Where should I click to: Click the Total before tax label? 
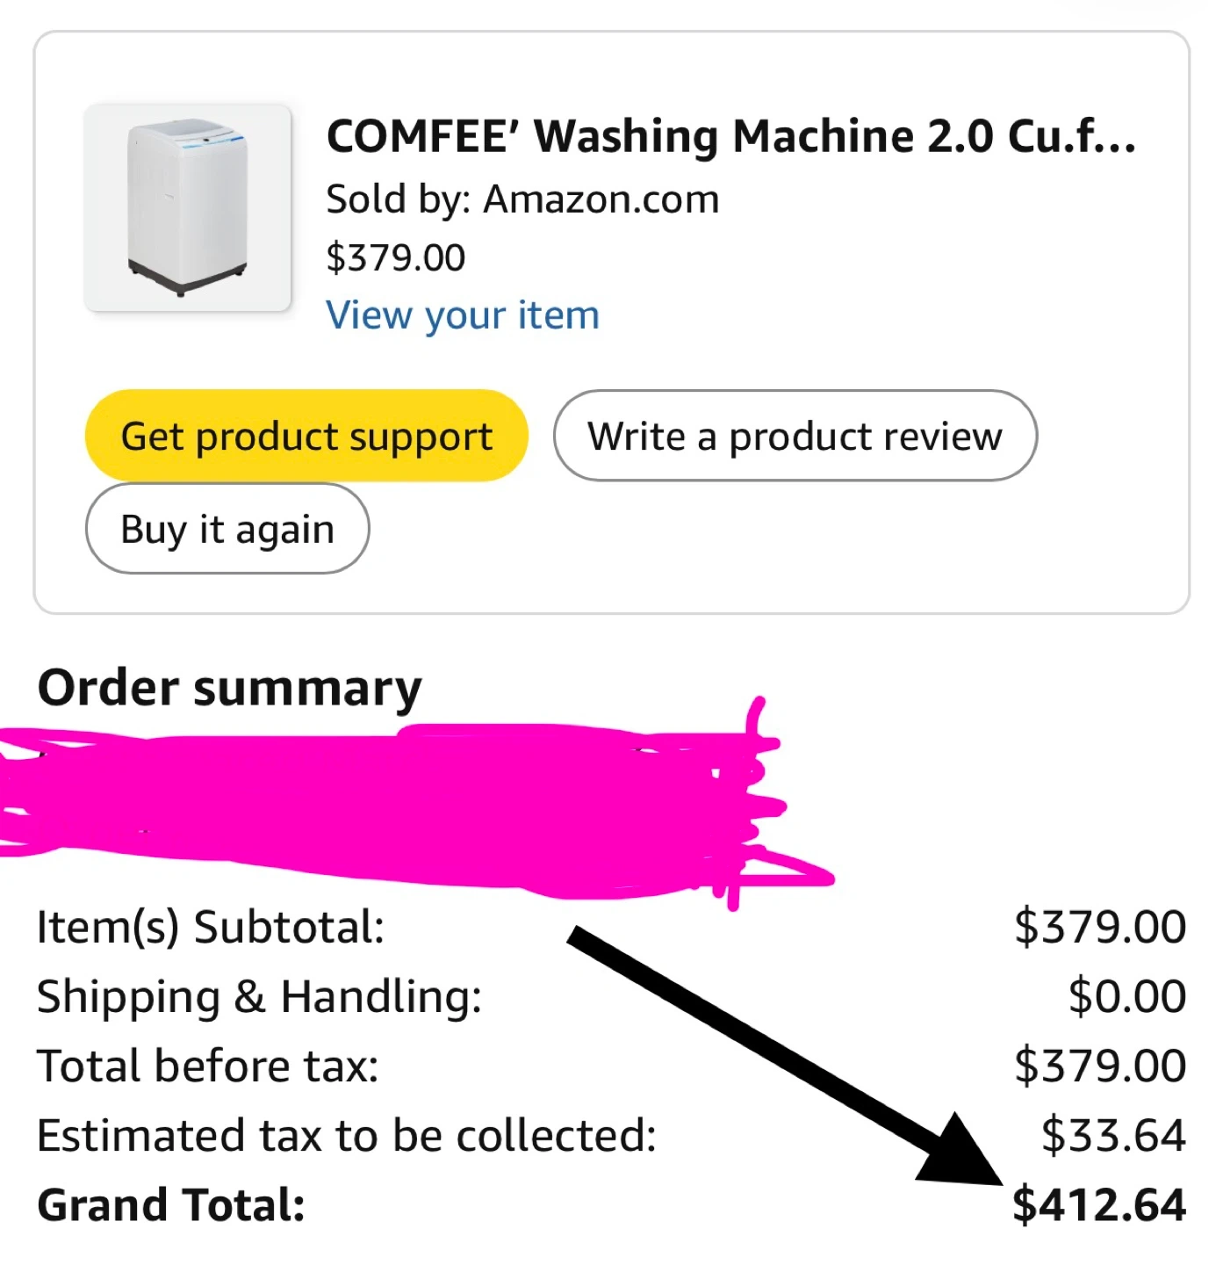pos(207,1066)
